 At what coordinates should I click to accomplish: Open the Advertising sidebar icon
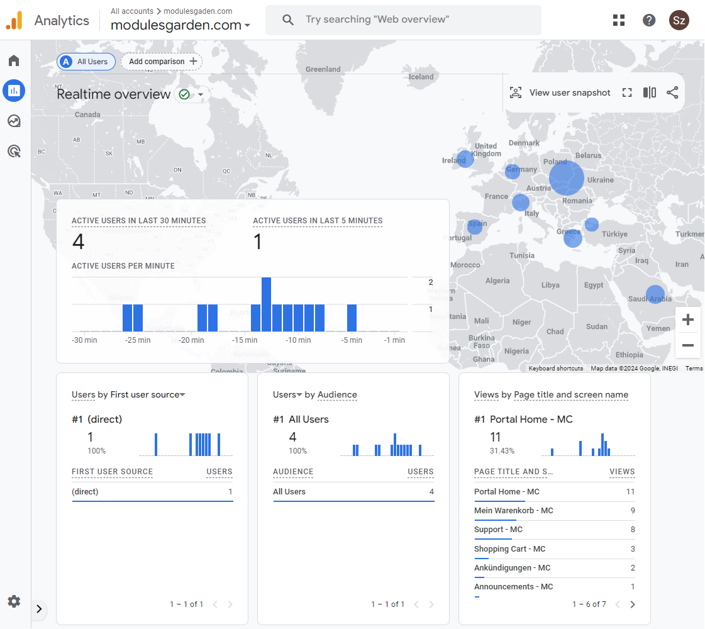click(14, 151)
